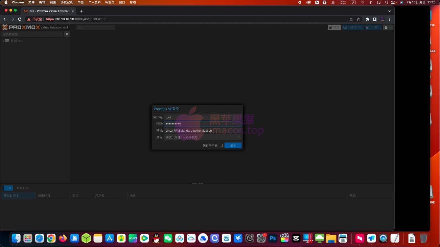Open Photoshop from the dock
The height and width of the screenshot is (247, 440).
(x=273, y=238)
